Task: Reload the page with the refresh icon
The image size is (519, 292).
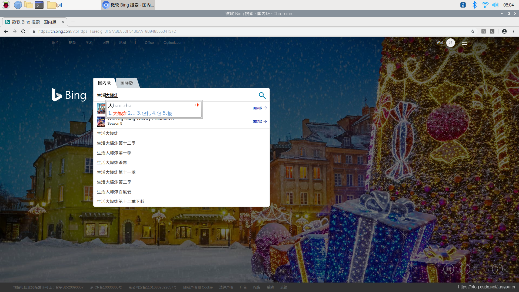Action: tap(23, 31)
